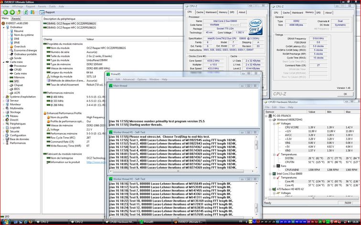361x225 pixels.
Task: Click CPUID Hardware Monitor taskbar button
Action: pos(120,222)
